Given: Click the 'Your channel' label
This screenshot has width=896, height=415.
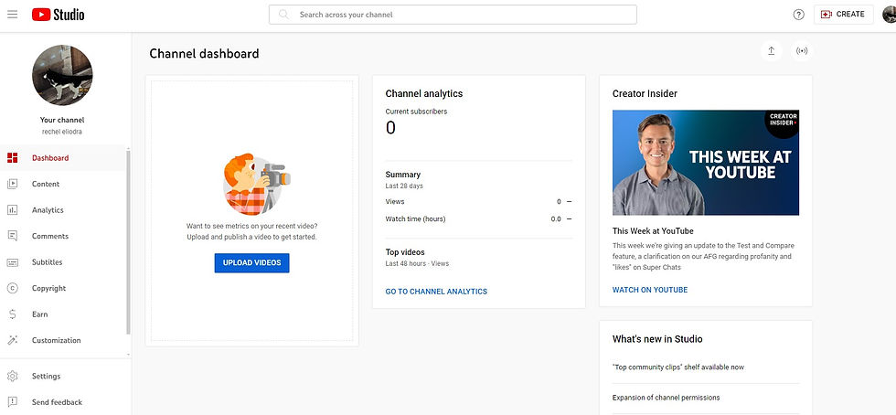Looking at the screenshot, I should (x=62, y=120).
